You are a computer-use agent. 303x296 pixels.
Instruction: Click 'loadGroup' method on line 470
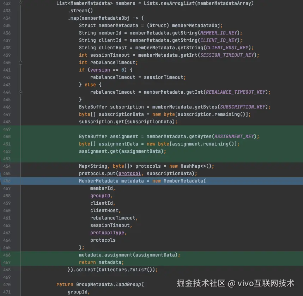click(128, 285)
